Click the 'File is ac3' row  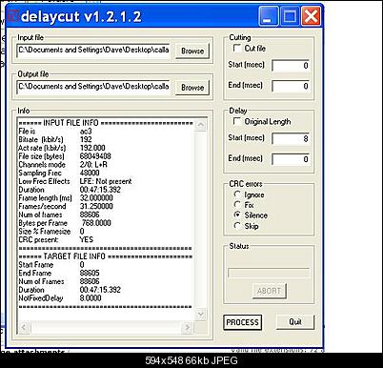click(55, 131)
